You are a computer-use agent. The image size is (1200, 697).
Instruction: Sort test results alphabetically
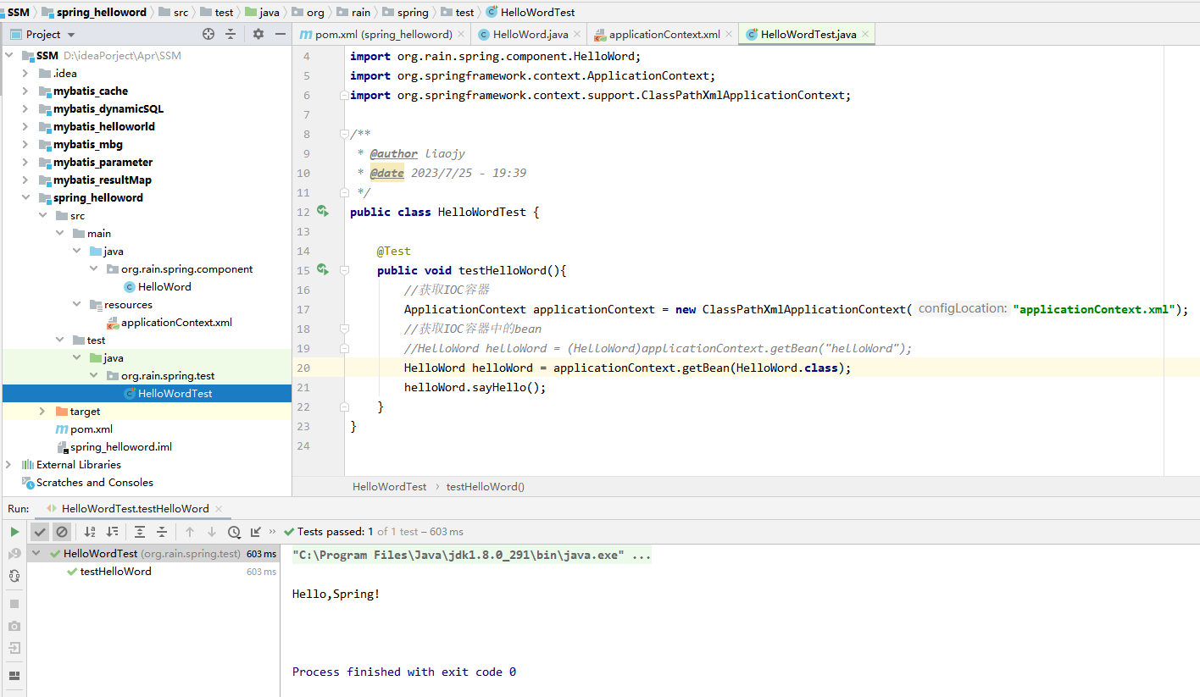coord(90,532)
